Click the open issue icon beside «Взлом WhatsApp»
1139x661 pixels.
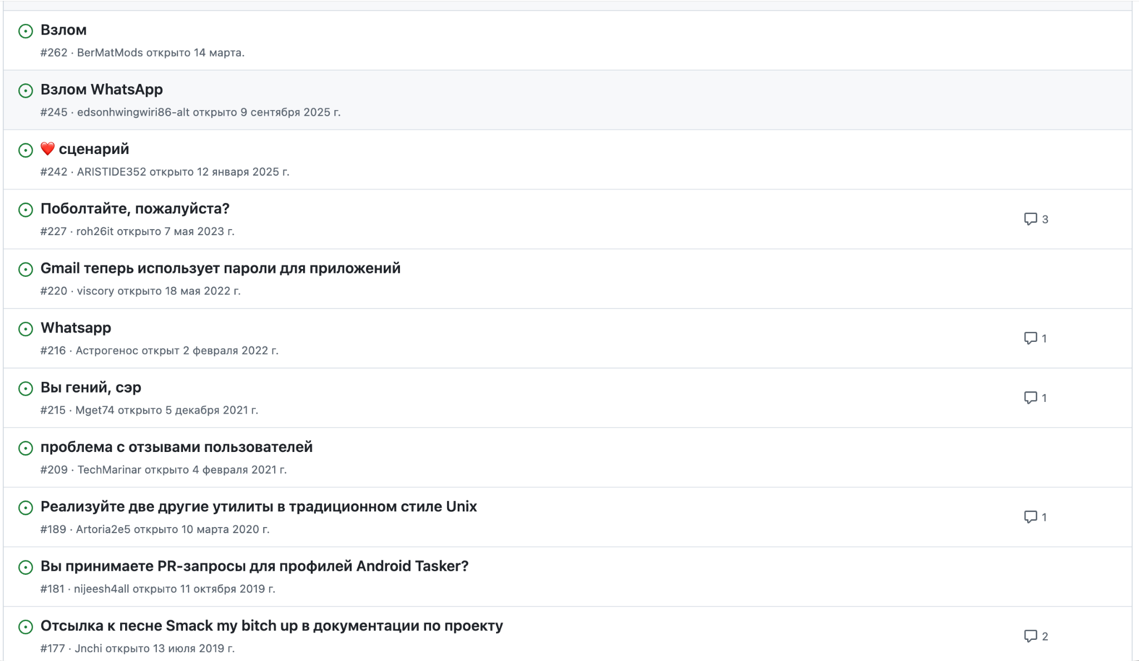pyautogui.click(x=26, y=90)
